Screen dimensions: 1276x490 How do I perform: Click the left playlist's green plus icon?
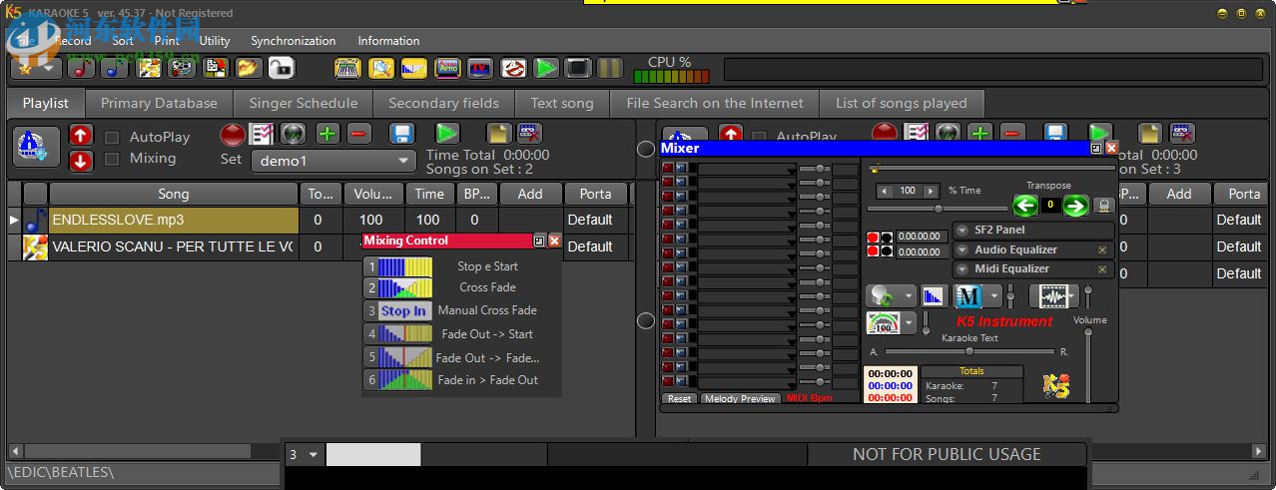point(327,134)
